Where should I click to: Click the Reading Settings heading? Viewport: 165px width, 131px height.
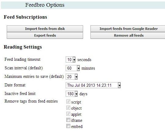23,47
